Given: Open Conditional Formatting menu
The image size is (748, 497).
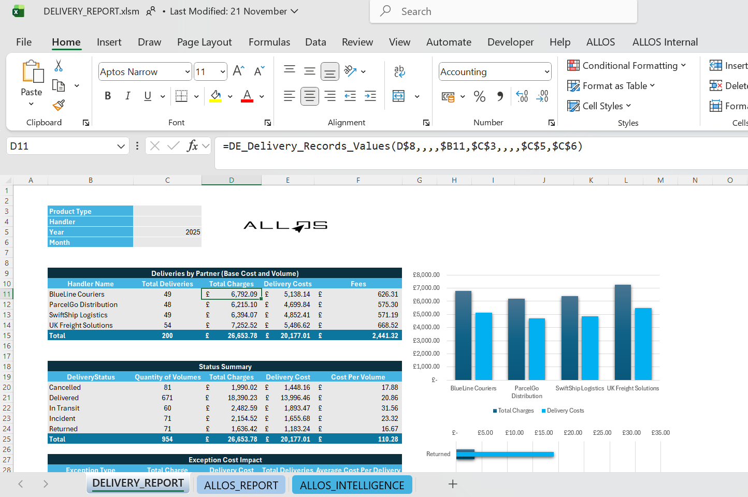Looking at the screenshot, I should (626, 66).
